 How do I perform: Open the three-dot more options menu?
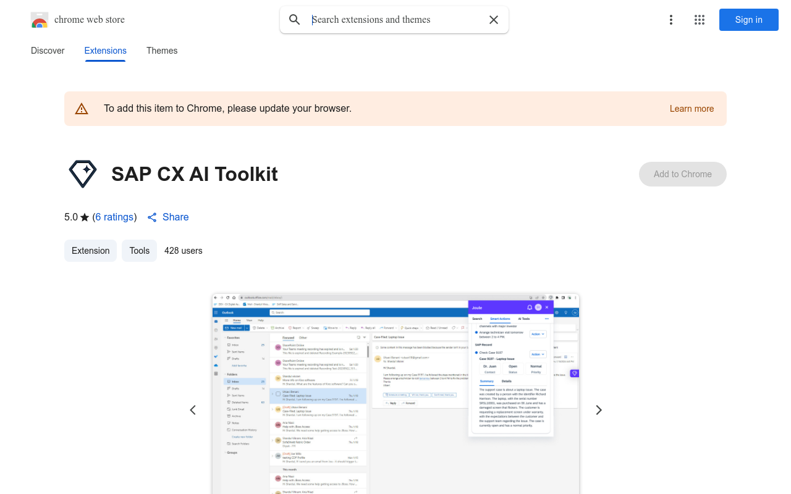pyautogui.click(x=671, y=20)
